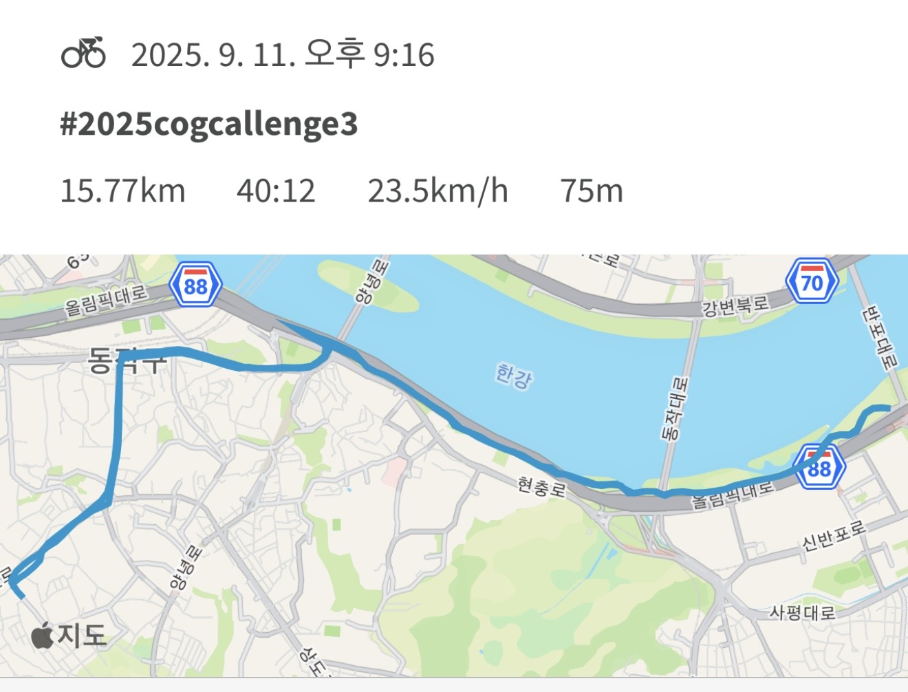908x692 pixels.
Task: Click the bicycle activity icon
Action: coord(83,53)
